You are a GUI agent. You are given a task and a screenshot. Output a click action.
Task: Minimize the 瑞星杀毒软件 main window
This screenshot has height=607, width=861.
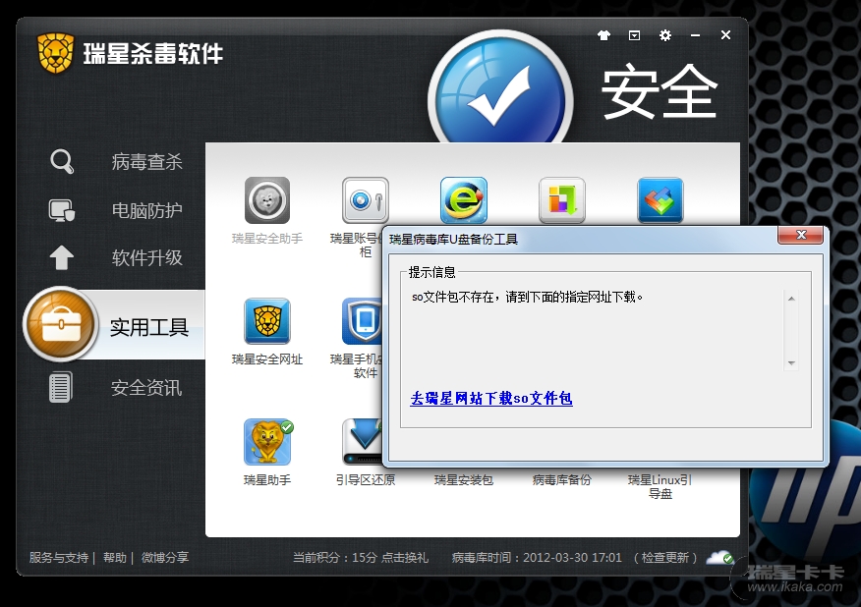[695, 35]
